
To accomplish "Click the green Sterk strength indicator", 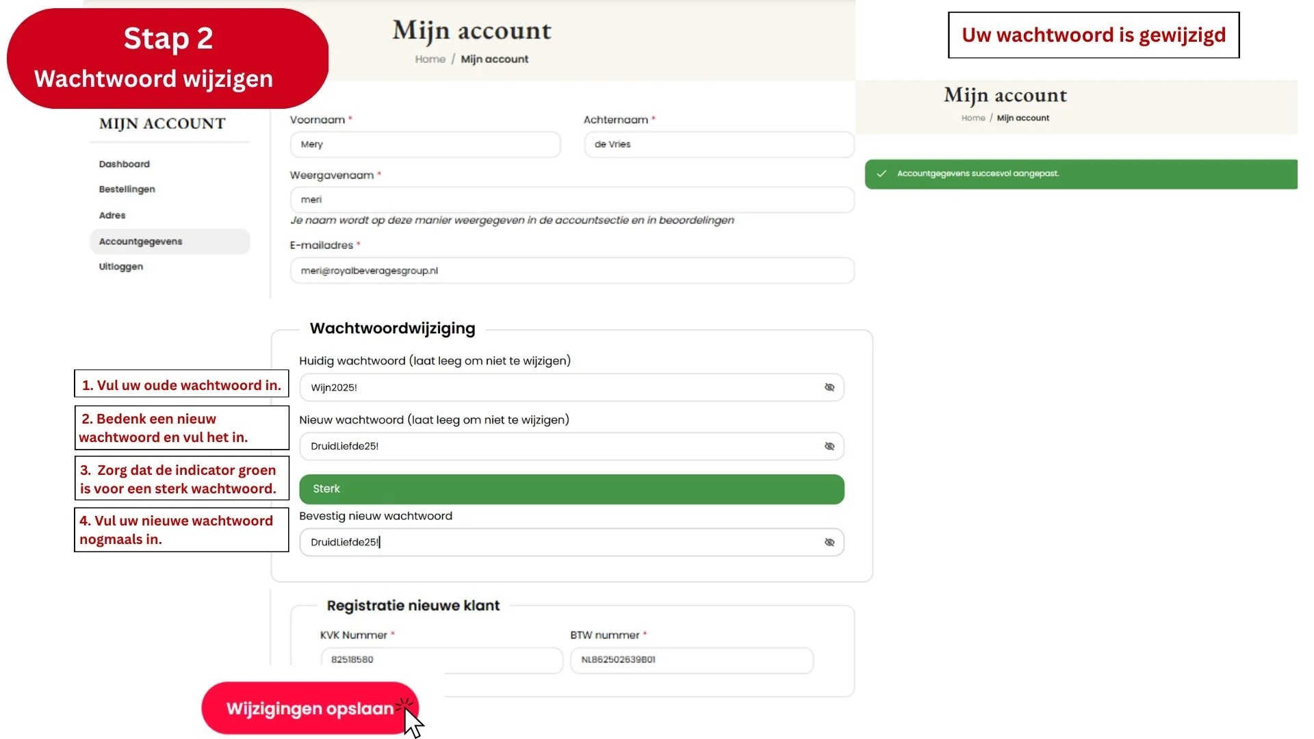I will click(x=571, y=489).
